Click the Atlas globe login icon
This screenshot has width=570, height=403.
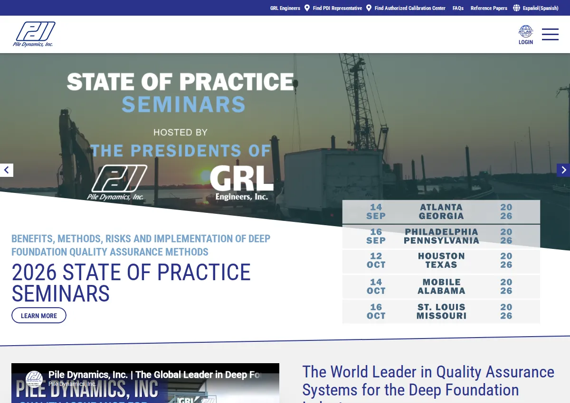[526, 31]
